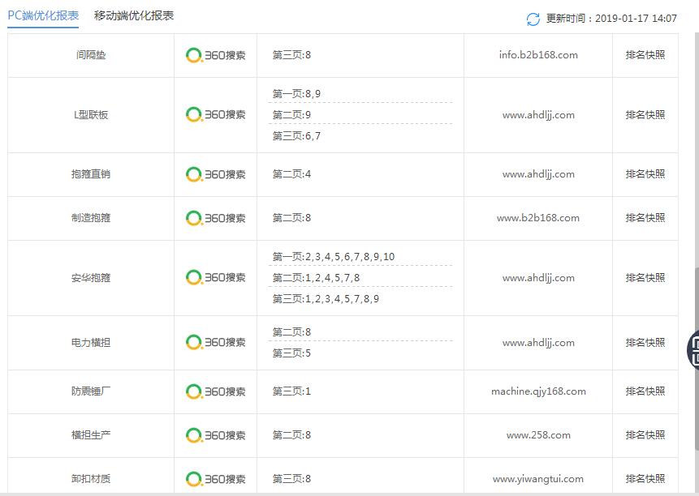Viewport: 699px width, 496px height.
Task: Click the 360搜索 logo in the 安华抱箍 row
Action: pos(215,278)
